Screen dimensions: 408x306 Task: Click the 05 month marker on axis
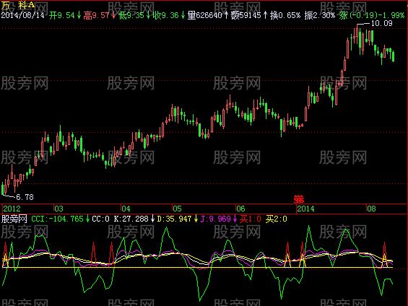(x=177, y=209)
